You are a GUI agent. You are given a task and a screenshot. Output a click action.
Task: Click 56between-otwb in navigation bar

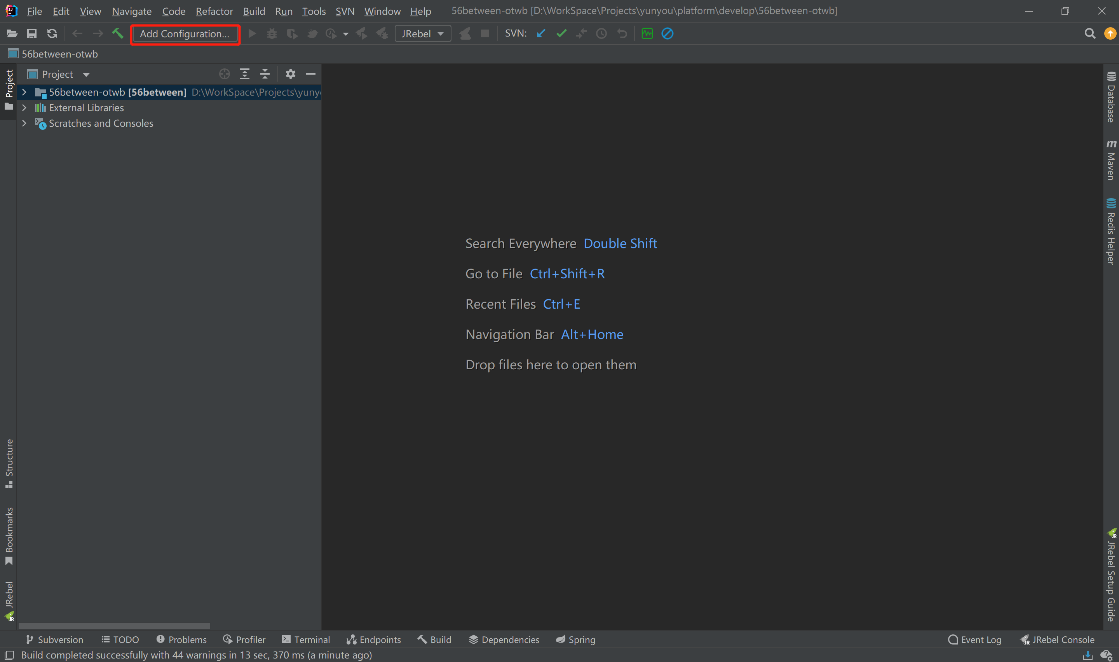(53, 54)
